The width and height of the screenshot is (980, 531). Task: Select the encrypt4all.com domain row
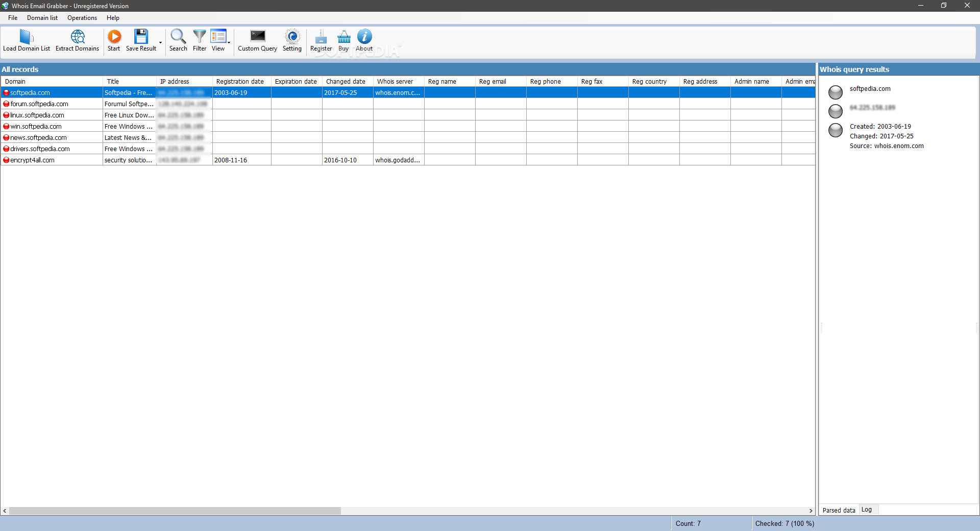[408, 160]
